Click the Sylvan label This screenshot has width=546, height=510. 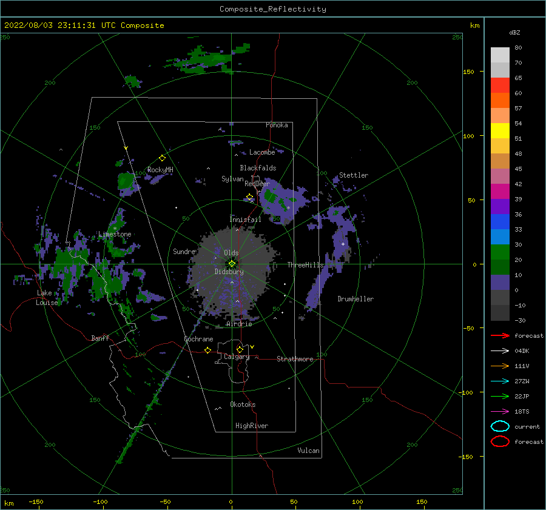click(x=232, y=179)
